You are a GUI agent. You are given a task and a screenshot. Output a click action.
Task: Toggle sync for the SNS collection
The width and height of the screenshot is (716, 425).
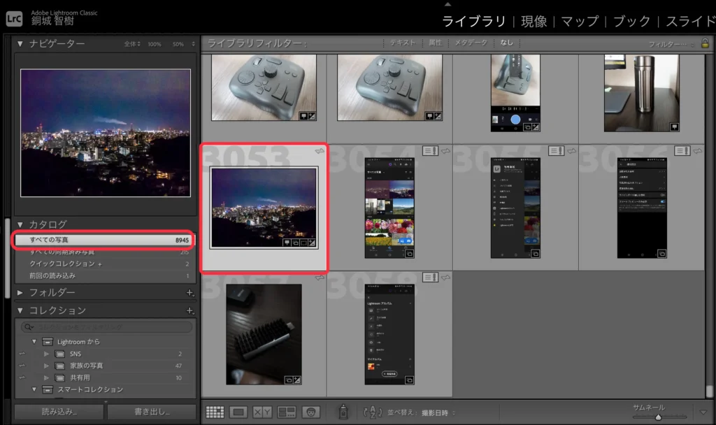pyautogui.click(x=22, y=354)
